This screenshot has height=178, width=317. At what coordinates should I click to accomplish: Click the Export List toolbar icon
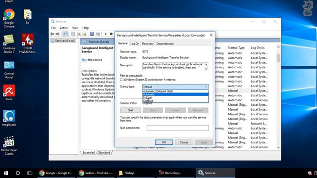[84, 34]
